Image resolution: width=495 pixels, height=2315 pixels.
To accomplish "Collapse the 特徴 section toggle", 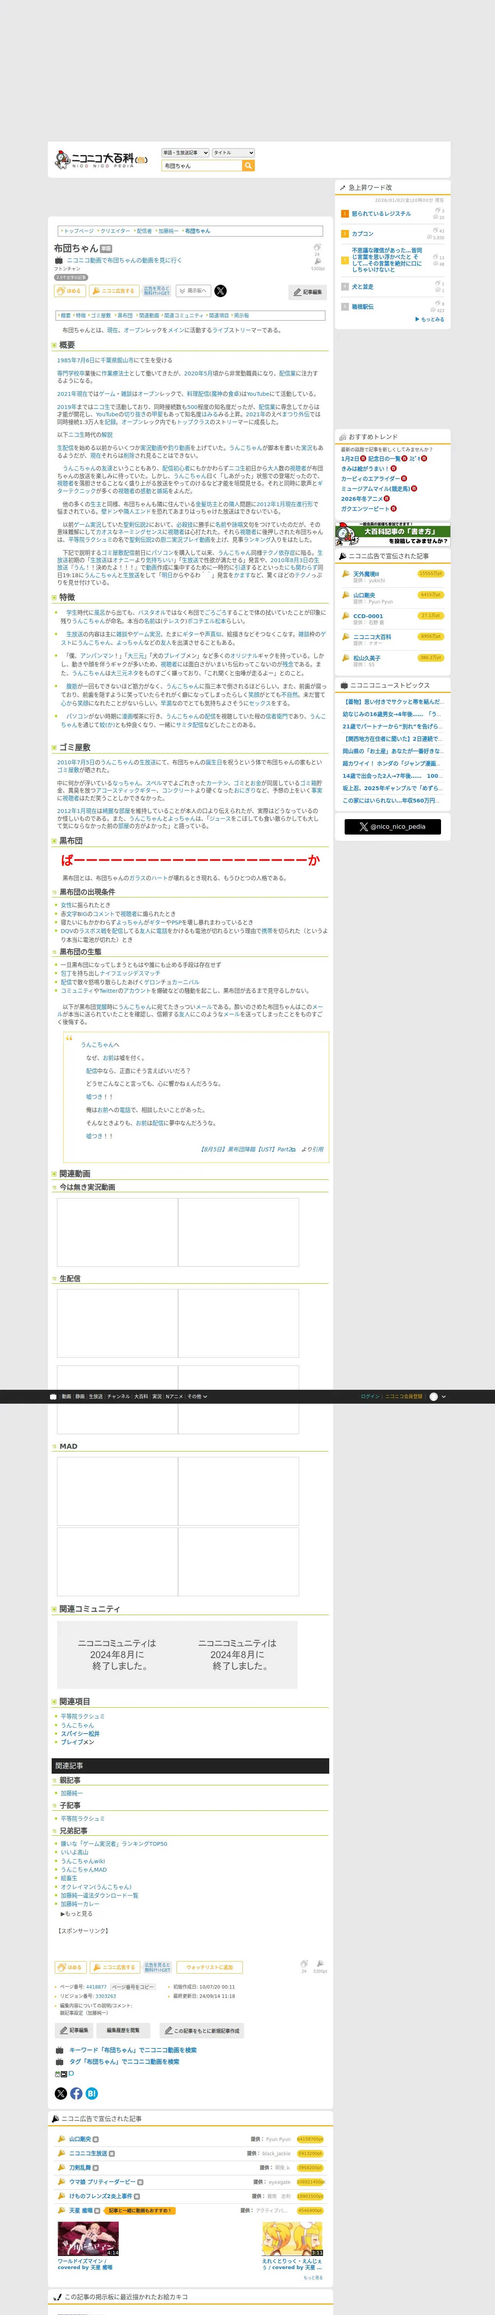I will [x=54, y=598].
